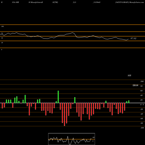This screenshot has width=145, height=145.
Task: Select the tallest green MR histogram bar
Action: (x=58, y=97)
